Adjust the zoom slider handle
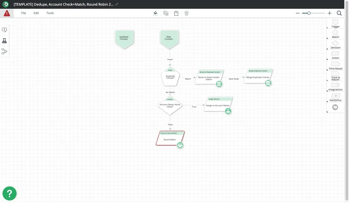The height and width of the screenshot is (203, 349). (309, 13)
